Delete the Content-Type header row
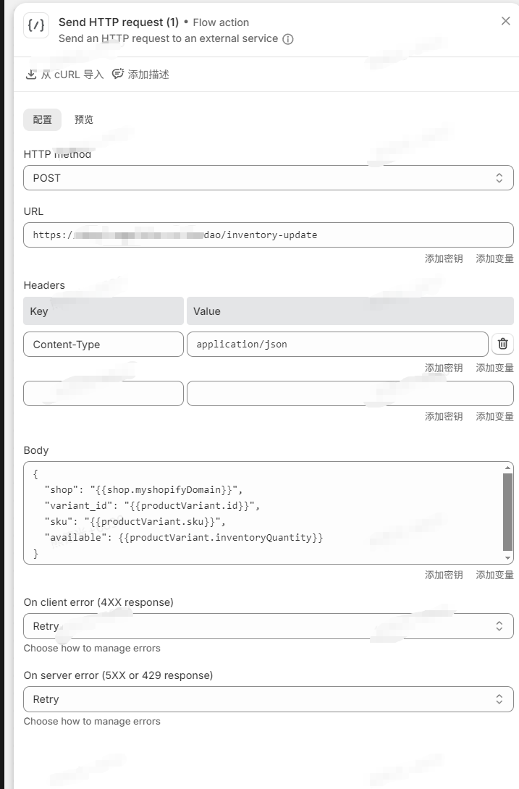Viewport: 519px width, 789px height. [x=502, y=345]
